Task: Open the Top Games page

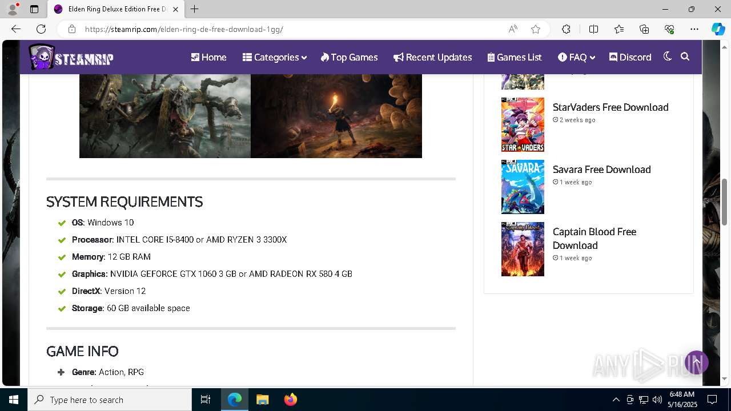Action: pyautogui.click(x=349, y=57)
